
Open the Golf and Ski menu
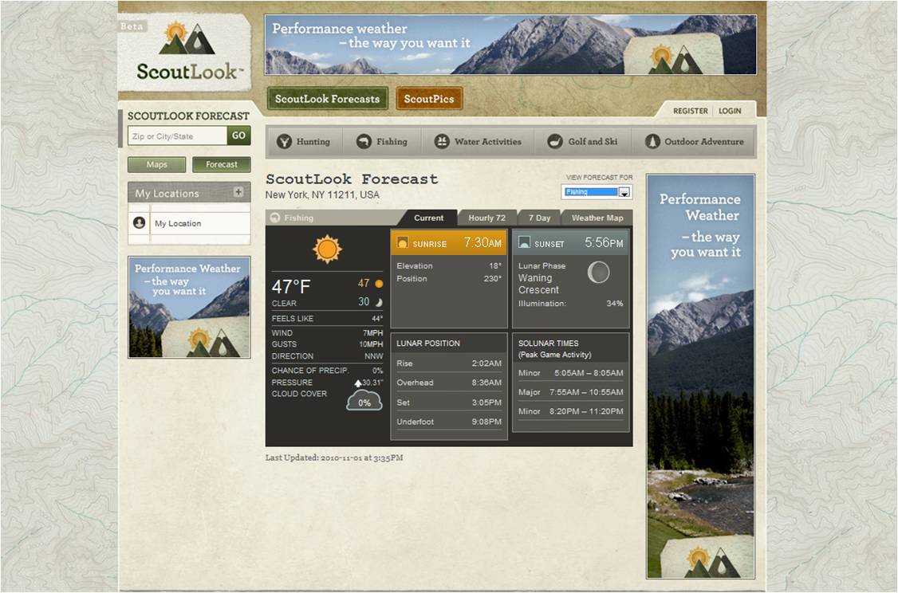(583, 141)
